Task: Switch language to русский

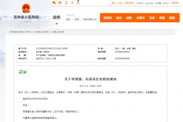Action: pos(149,3)
